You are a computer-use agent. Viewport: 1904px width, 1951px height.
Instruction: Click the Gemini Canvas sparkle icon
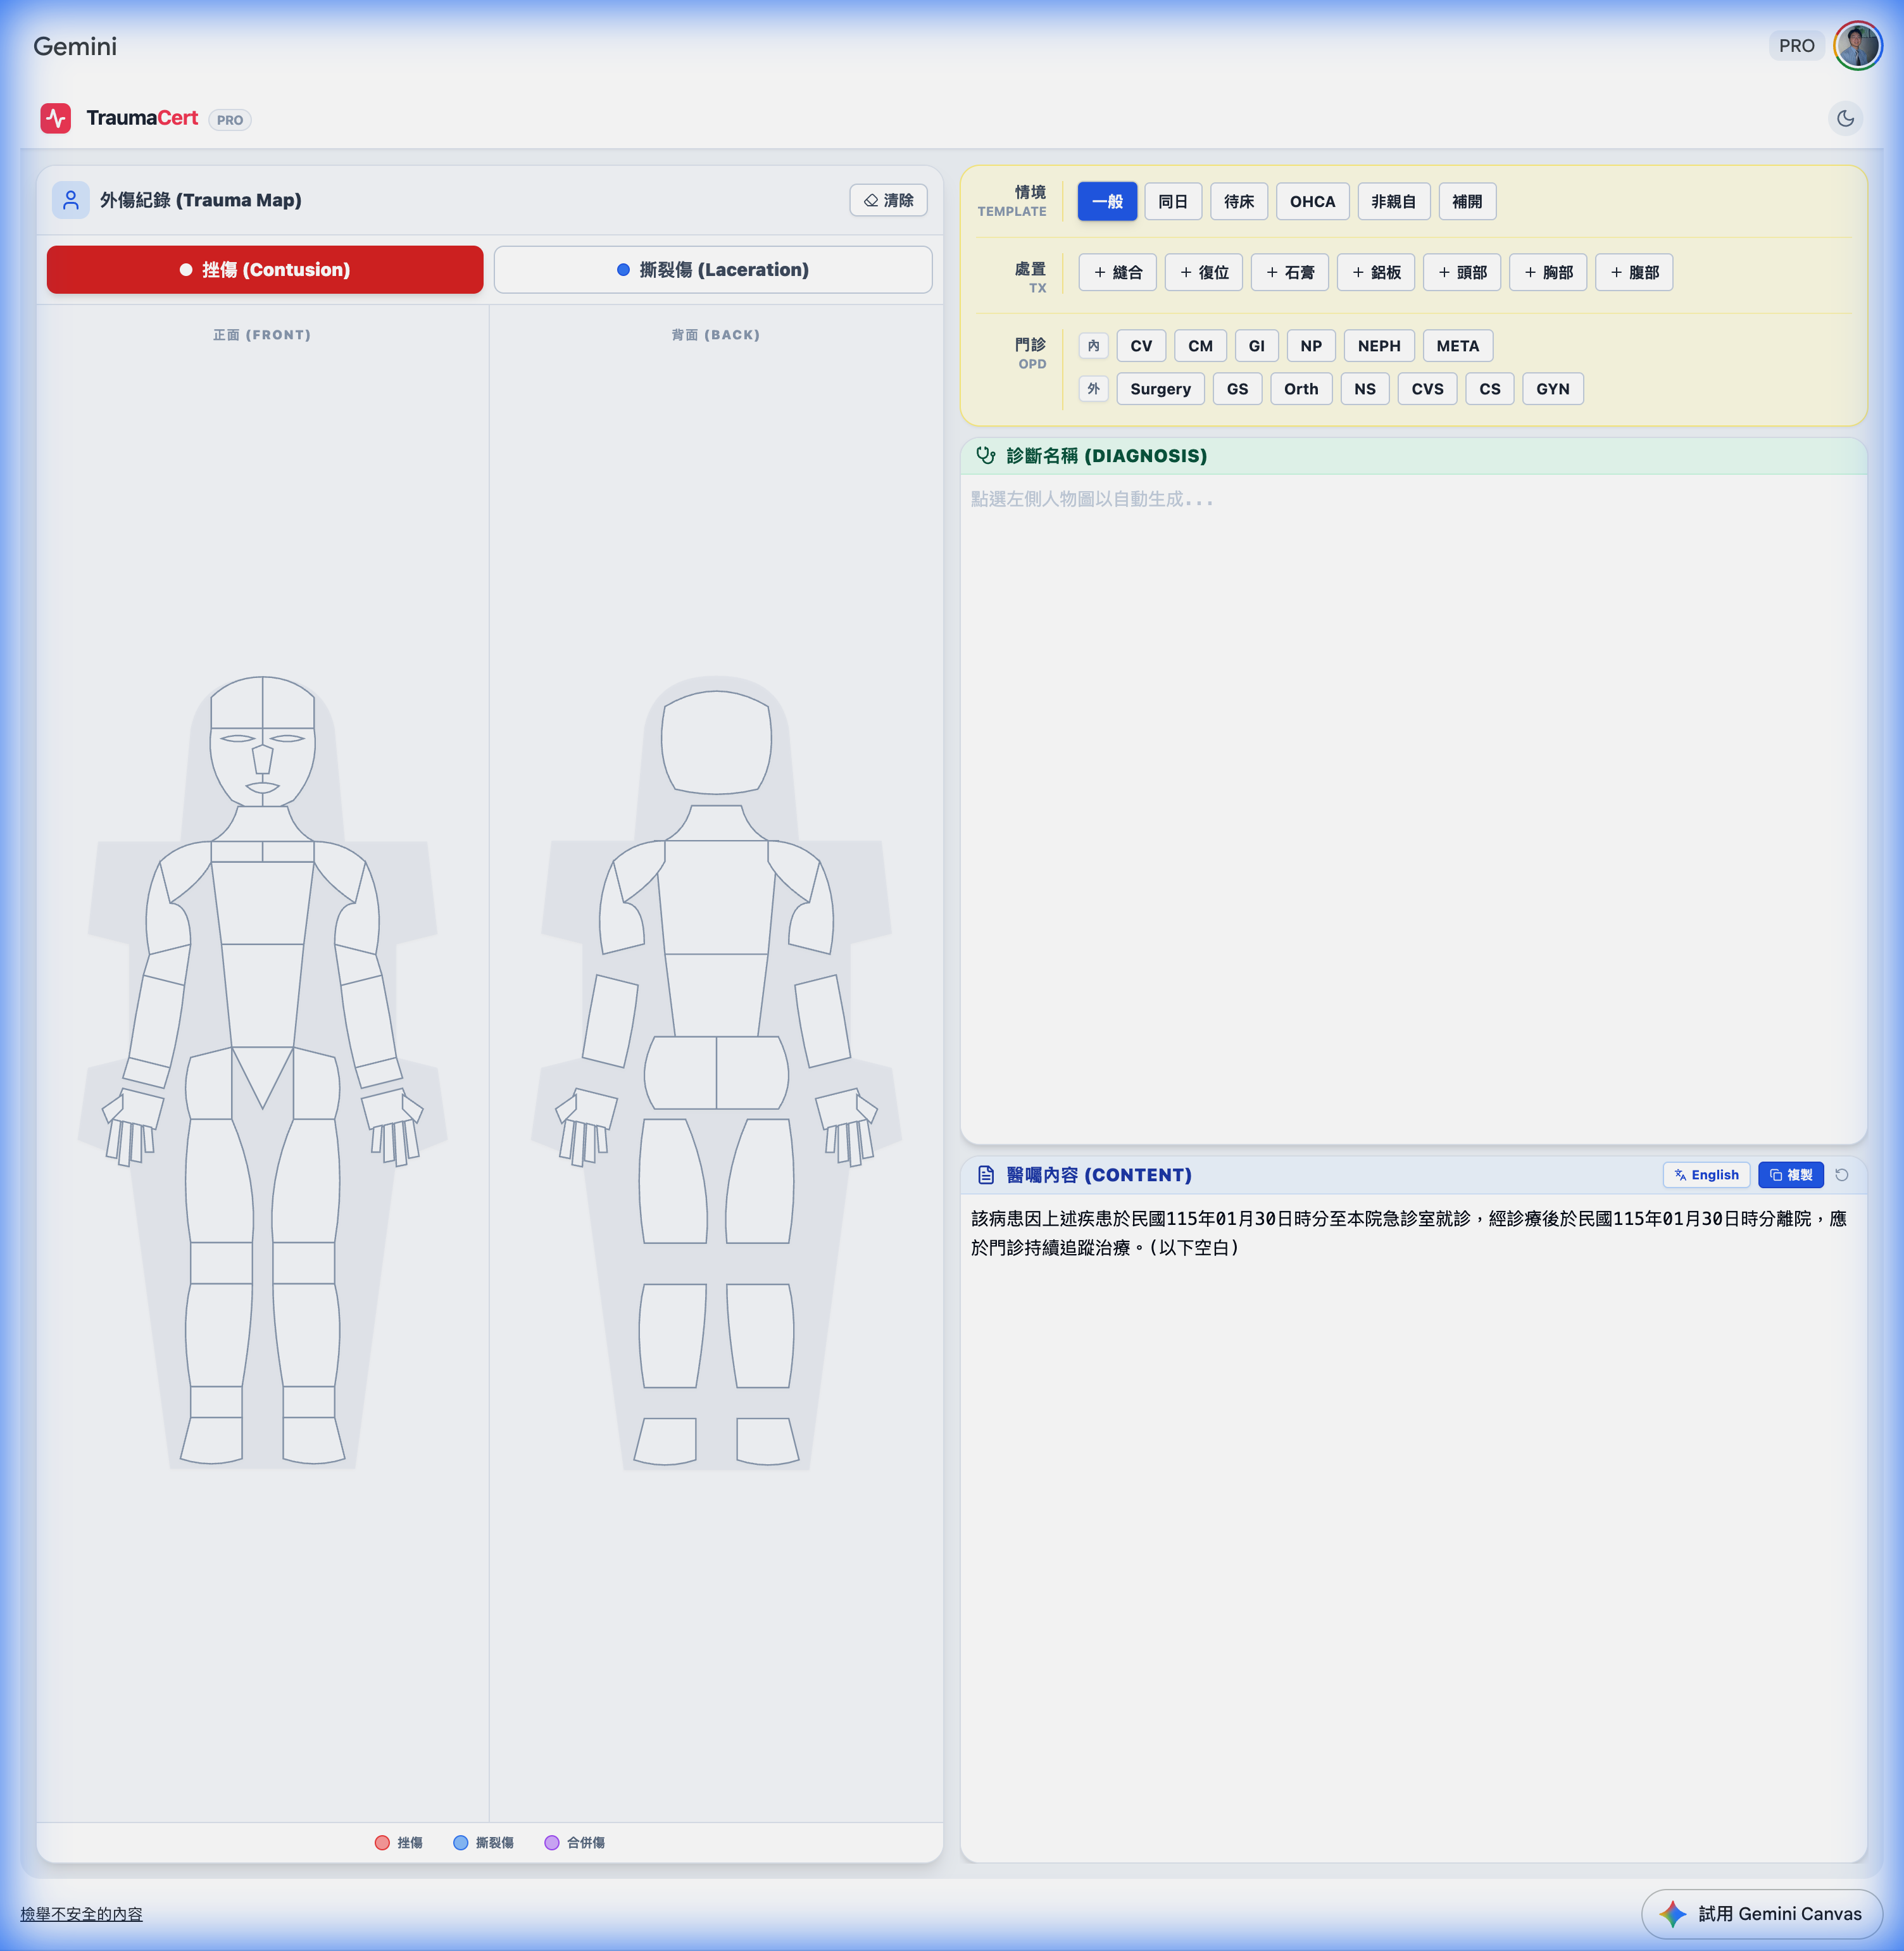point(1673,1914)
